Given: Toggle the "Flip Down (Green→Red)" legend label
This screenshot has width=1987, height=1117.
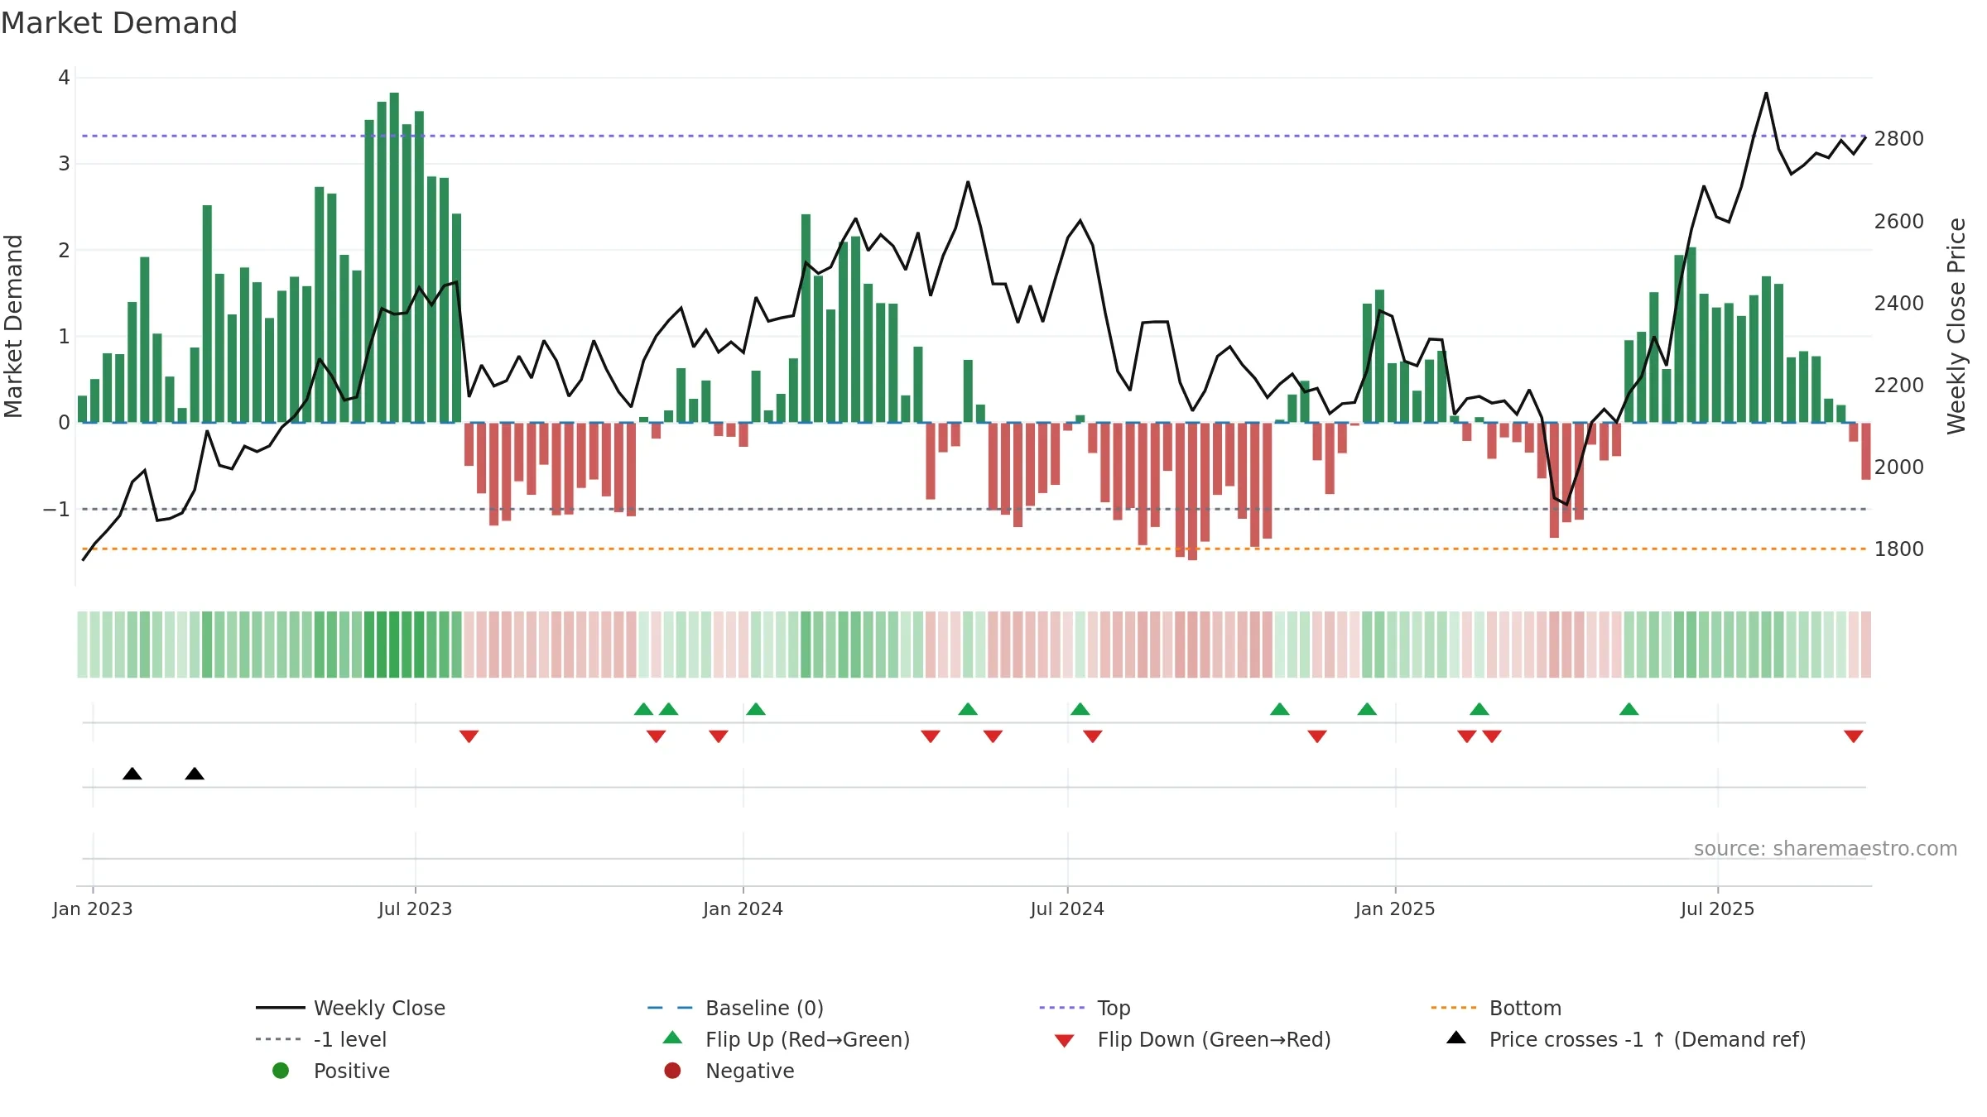Looking at the screenshot, I should (x=1214, y=1039).
